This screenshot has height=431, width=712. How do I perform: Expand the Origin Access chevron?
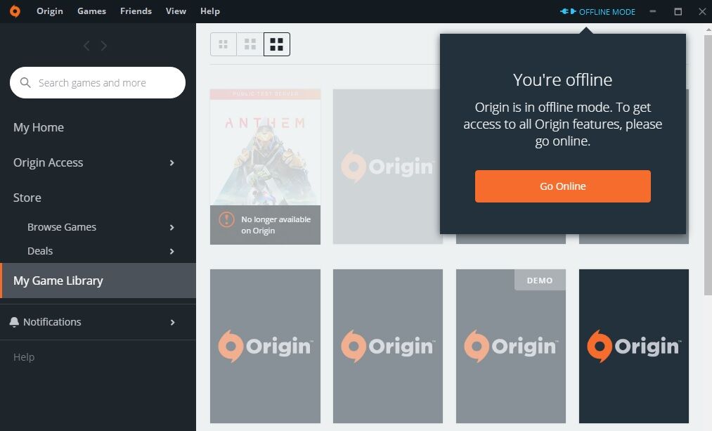171,162
